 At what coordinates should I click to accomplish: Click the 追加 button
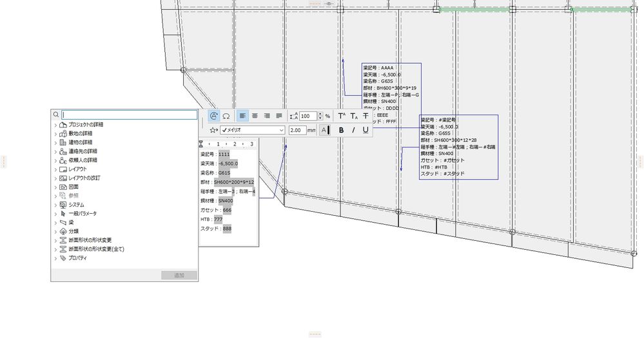point(179,276)
